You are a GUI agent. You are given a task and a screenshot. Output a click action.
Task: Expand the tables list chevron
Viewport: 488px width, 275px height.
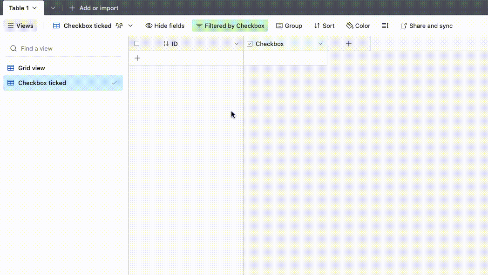[53, 8]
